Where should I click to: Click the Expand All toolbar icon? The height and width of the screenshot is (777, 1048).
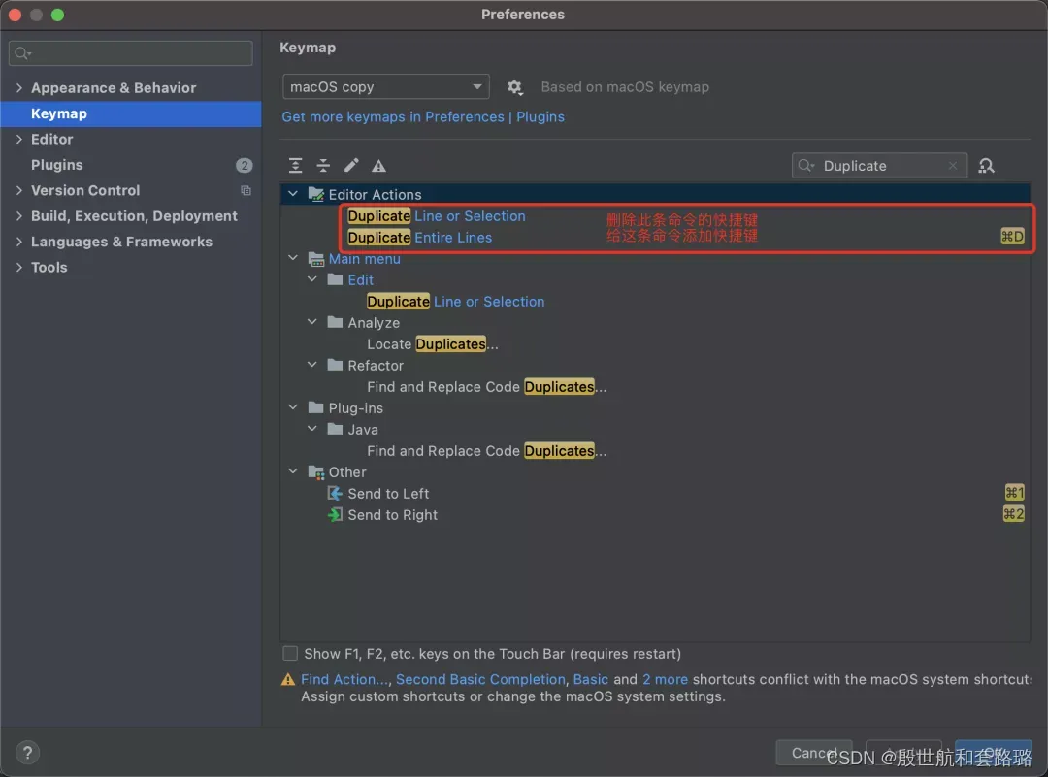tap(295, 165)
